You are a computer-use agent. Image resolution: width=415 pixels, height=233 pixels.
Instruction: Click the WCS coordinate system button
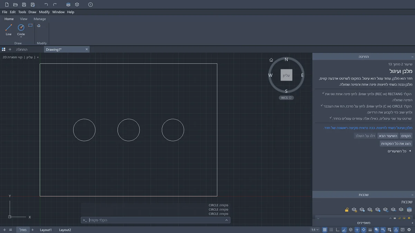[x=286, y=98]
